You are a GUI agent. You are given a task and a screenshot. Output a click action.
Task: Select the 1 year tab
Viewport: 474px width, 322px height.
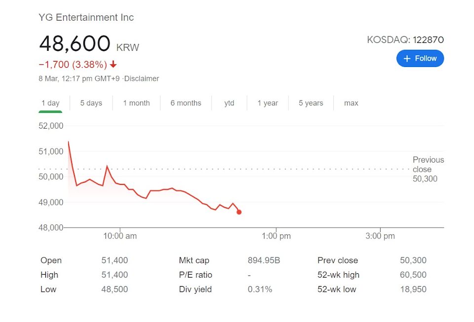click(x=268, y=103)
